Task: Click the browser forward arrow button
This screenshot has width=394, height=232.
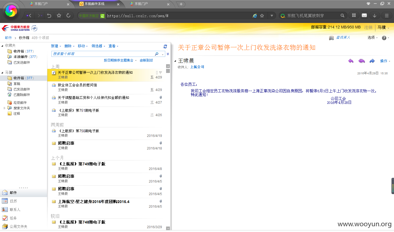Action: pos(40,16)
